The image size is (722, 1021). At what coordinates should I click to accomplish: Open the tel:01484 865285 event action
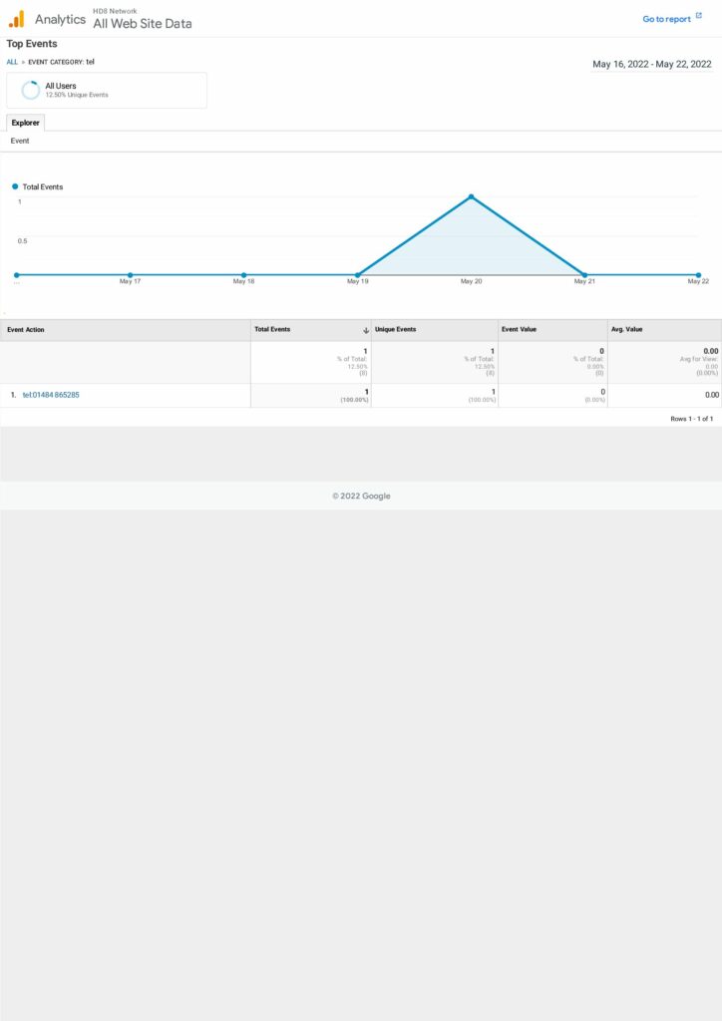click(x=51, y=395)
